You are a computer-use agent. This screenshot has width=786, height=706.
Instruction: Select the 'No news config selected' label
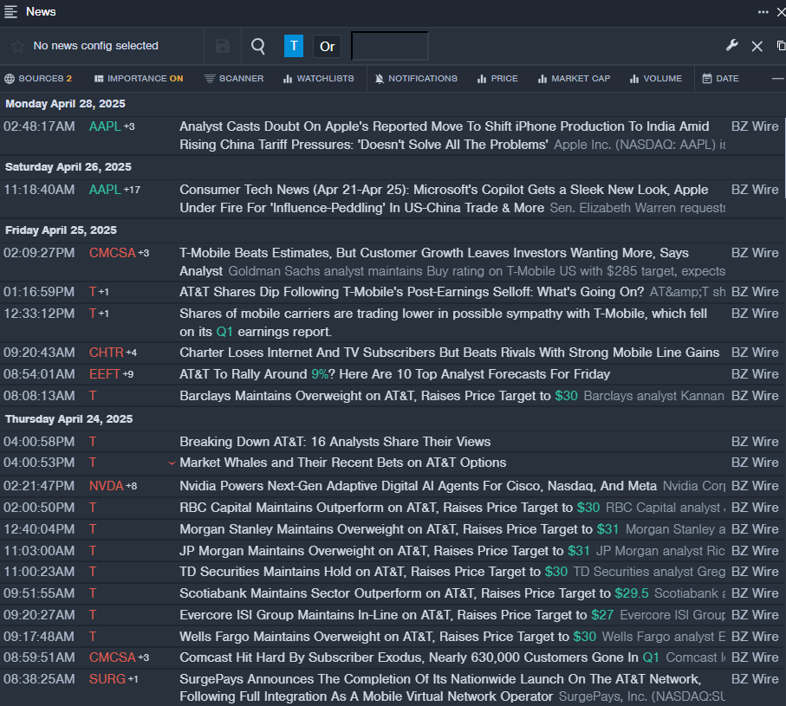pos(95,46)
